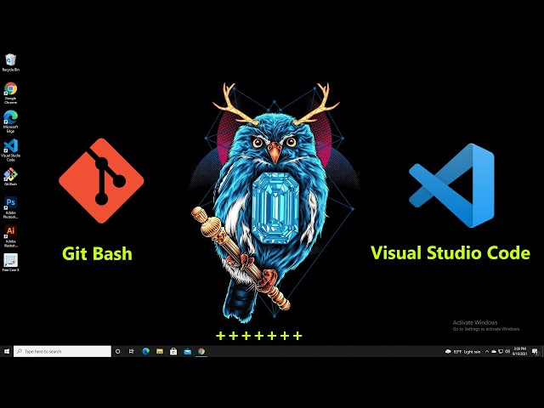Open network status tray icon
Screen dimensions: 544x408
coord(501,351)
